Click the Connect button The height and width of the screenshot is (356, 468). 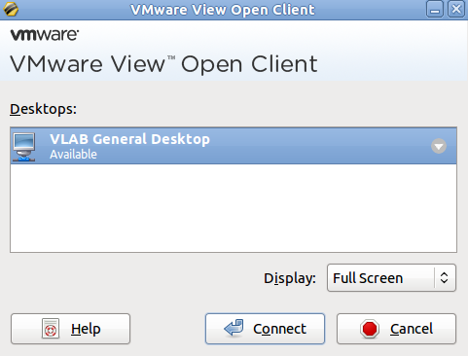coord(265,329)
